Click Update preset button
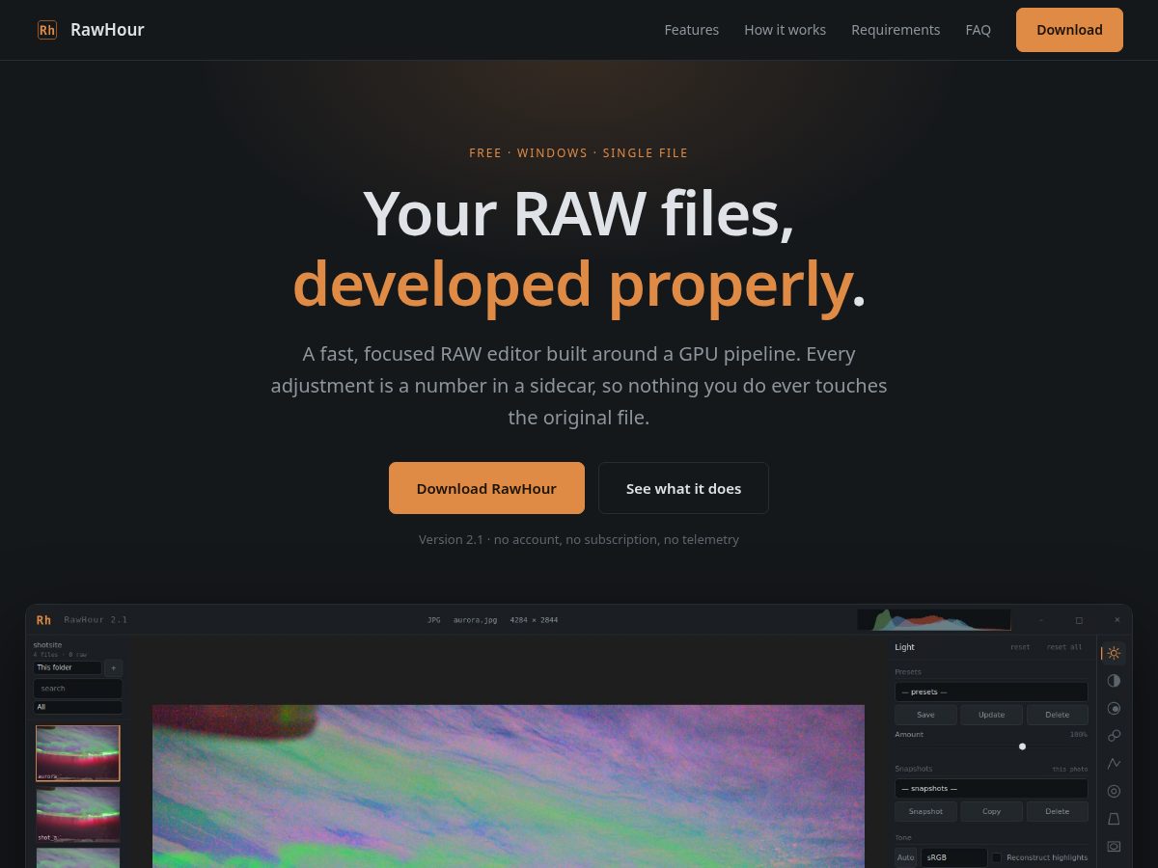 (x=991, y=715)
